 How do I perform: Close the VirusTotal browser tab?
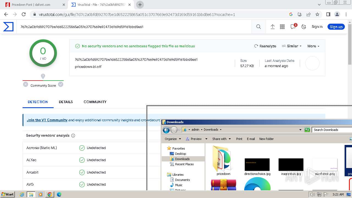click(x=130, y=5)
